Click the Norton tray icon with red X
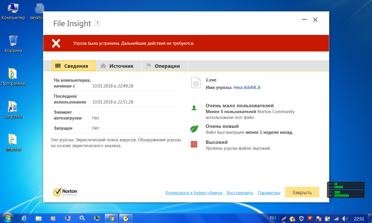The width and height of the screenshot is (372, 223). 293,218
